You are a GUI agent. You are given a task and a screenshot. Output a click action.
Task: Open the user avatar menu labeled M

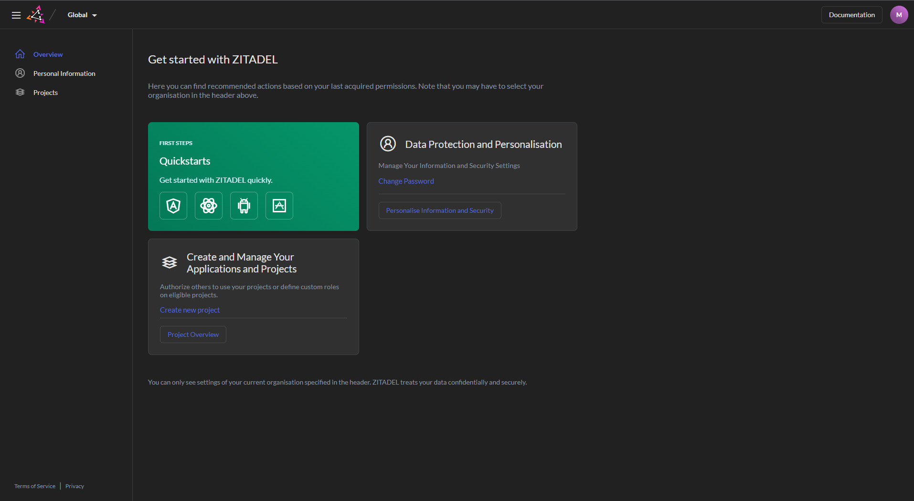[x=899, y=14]
